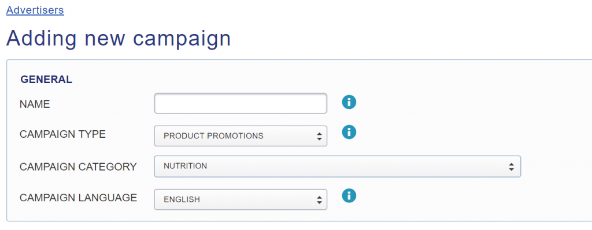Click the Language selector up-down arrows
This screenshot has height=230, width=592.
point(319,200)
